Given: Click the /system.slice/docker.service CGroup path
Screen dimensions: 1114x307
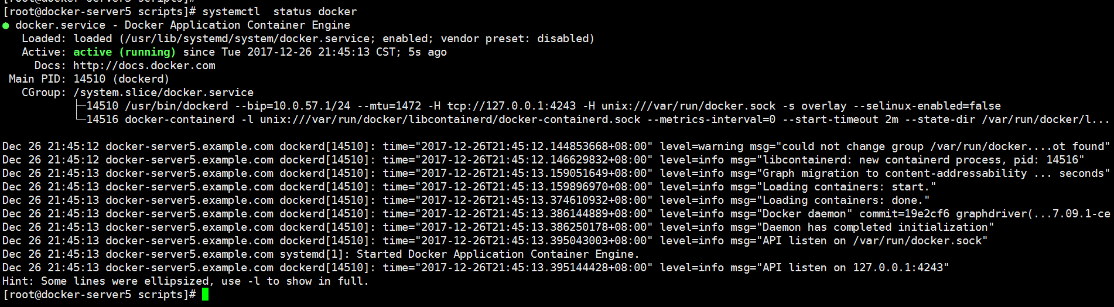Looking at the screenshot, I should (163, 93).
